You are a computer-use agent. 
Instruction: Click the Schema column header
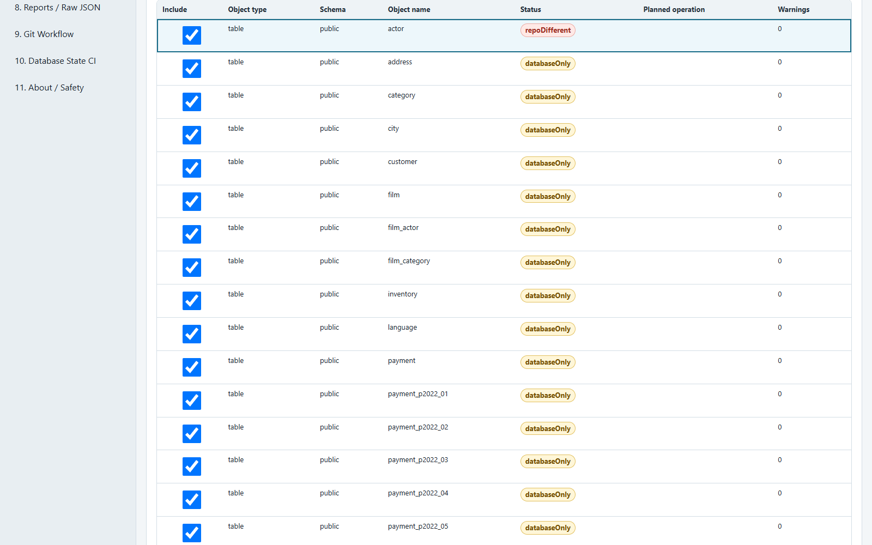332,9
